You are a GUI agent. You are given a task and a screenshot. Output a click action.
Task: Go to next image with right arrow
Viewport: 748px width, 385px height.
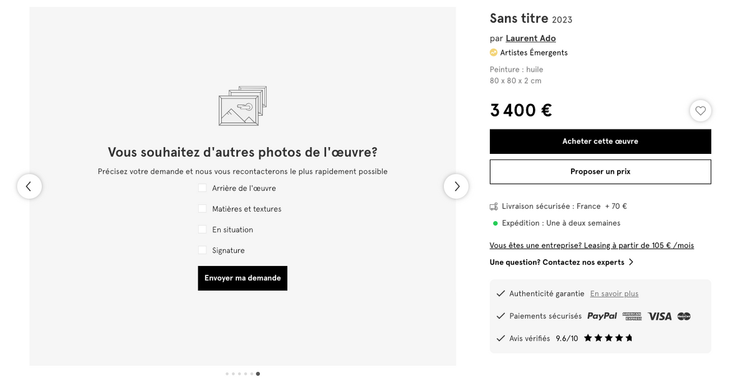coord(456,186)
